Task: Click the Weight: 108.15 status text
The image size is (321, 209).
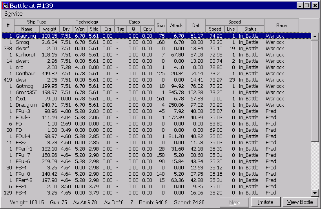Action: pyautogui.click(x=27, y=202)
